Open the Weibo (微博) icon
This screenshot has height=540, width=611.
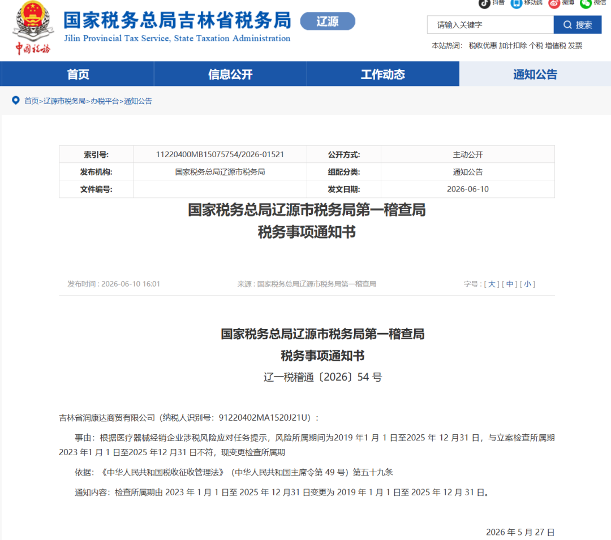coord(554,3)
